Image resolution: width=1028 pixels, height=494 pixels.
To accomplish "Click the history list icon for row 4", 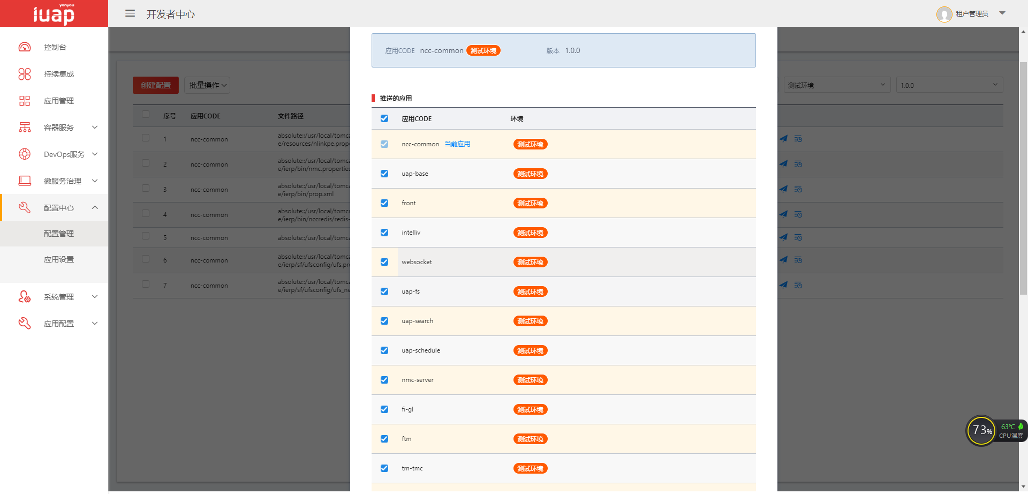I will (798, 214).
